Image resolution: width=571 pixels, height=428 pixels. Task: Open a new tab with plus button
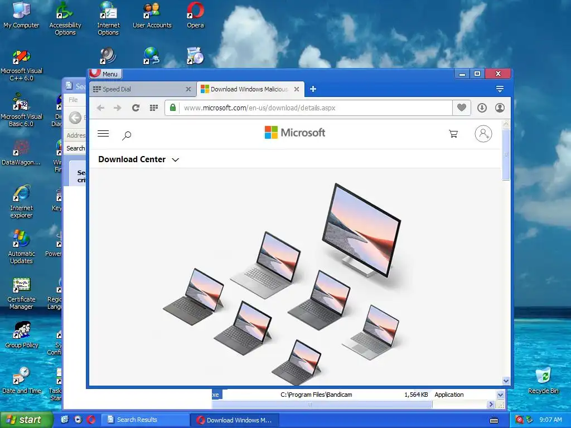(x=313, y=89)
